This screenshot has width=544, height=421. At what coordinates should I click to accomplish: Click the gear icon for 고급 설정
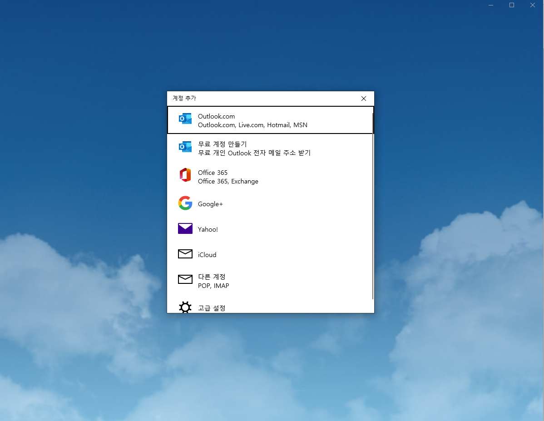point(185,307)
